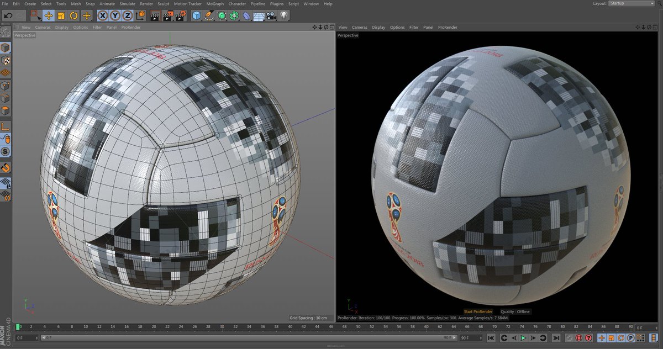The image size is (663, 349).
Task: Switch to Polygons mode
Action: [x=6, y=111]
